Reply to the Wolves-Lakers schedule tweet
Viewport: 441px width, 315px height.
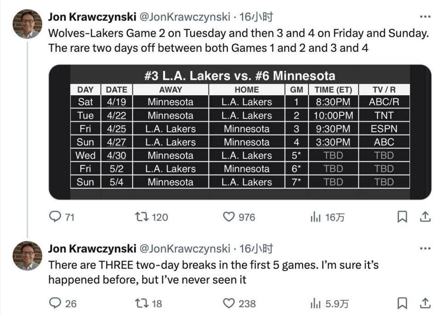click(x=55, y=217)
